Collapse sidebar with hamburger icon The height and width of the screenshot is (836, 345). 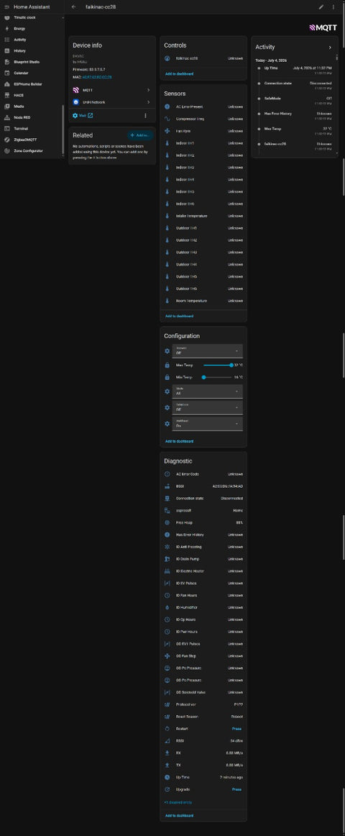[6, 7]
